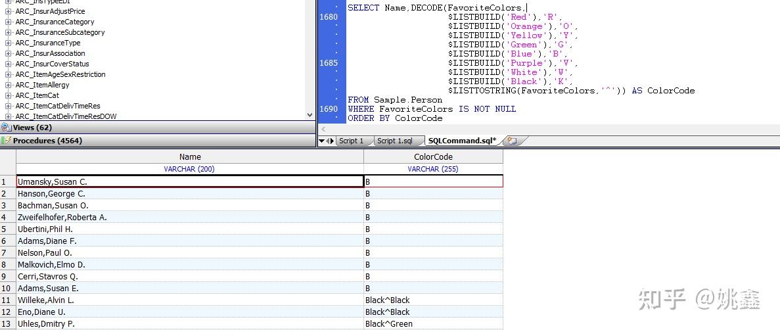
Task: Open the new script tab icon
Action: (x=511, y=141)
